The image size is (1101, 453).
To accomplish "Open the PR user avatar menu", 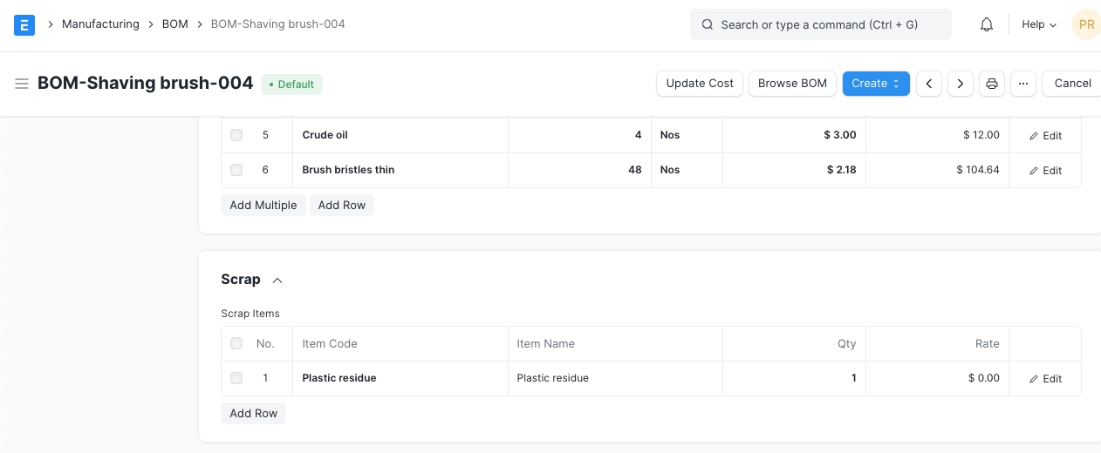I will point(1086,24).
